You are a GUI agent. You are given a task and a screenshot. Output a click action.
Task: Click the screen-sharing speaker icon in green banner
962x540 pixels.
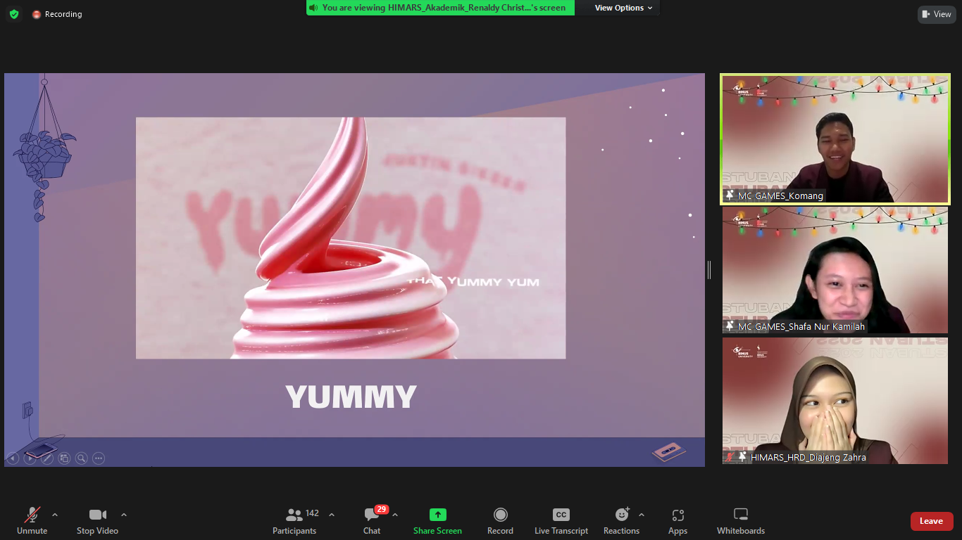313,8
